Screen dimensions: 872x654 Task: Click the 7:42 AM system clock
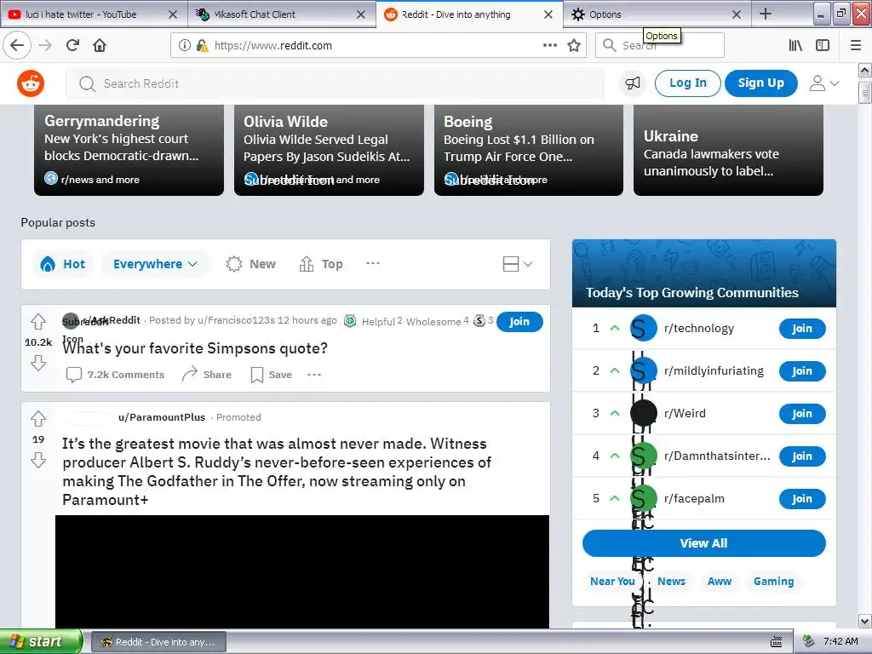(x=840, y=642)
